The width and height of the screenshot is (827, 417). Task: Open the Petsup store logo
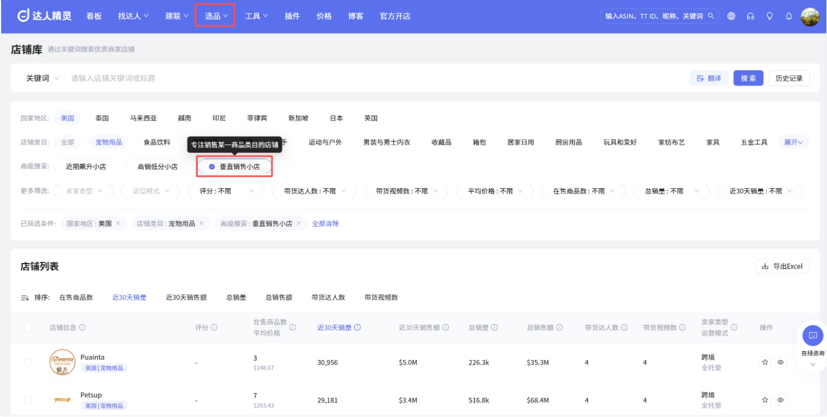pos(62,400)
